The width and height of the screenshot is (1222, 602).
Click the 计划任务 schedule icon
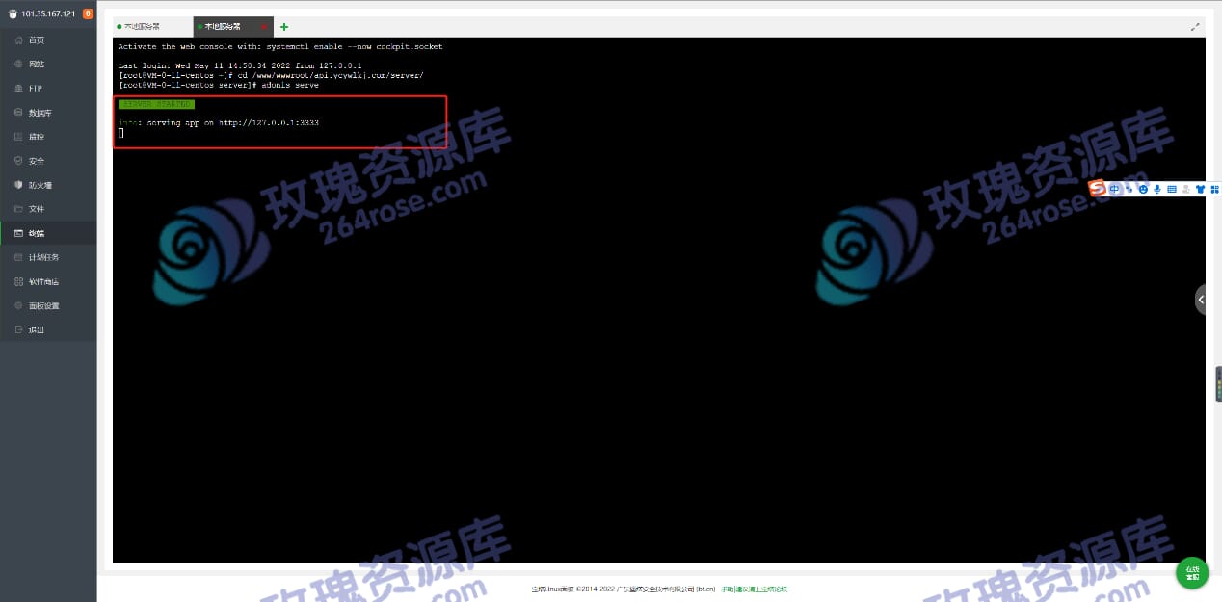(x=18, y=257)
